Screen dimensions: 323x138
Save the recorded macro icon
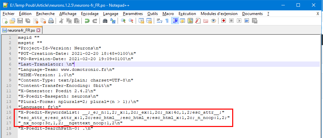(x=255, y=21)
